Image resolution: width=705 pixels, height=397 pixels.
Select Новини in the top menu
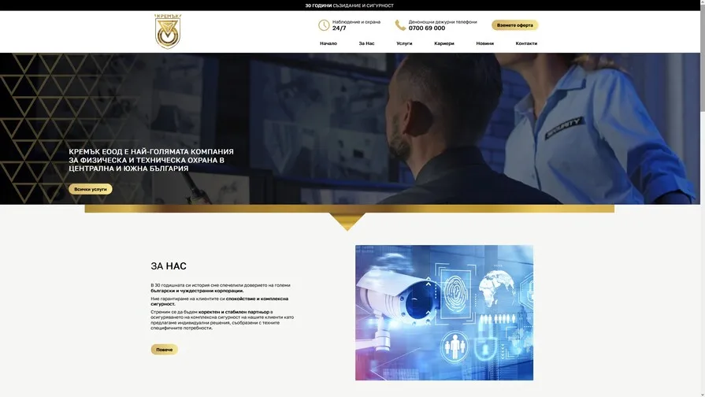coord(484,43)
